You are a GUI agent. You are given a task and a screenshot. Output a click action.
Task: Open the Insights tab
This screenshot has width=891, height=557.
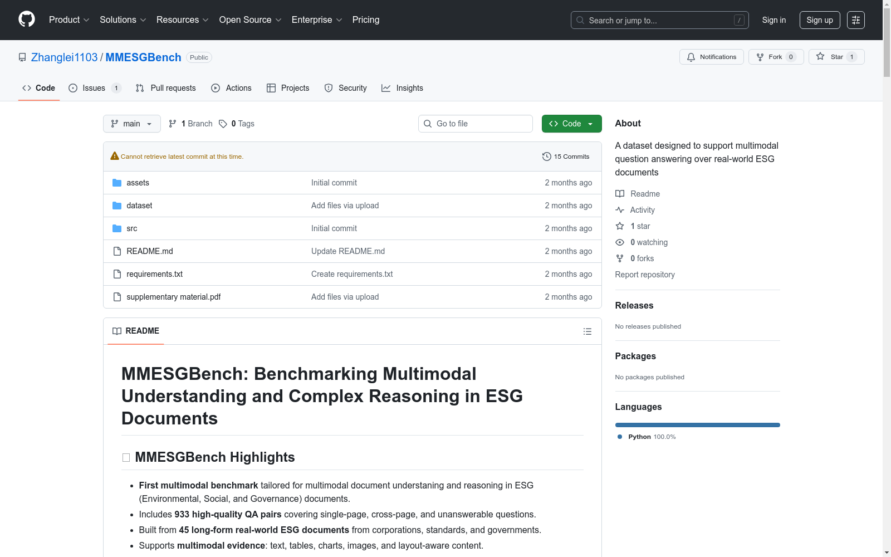coord(403,88)
